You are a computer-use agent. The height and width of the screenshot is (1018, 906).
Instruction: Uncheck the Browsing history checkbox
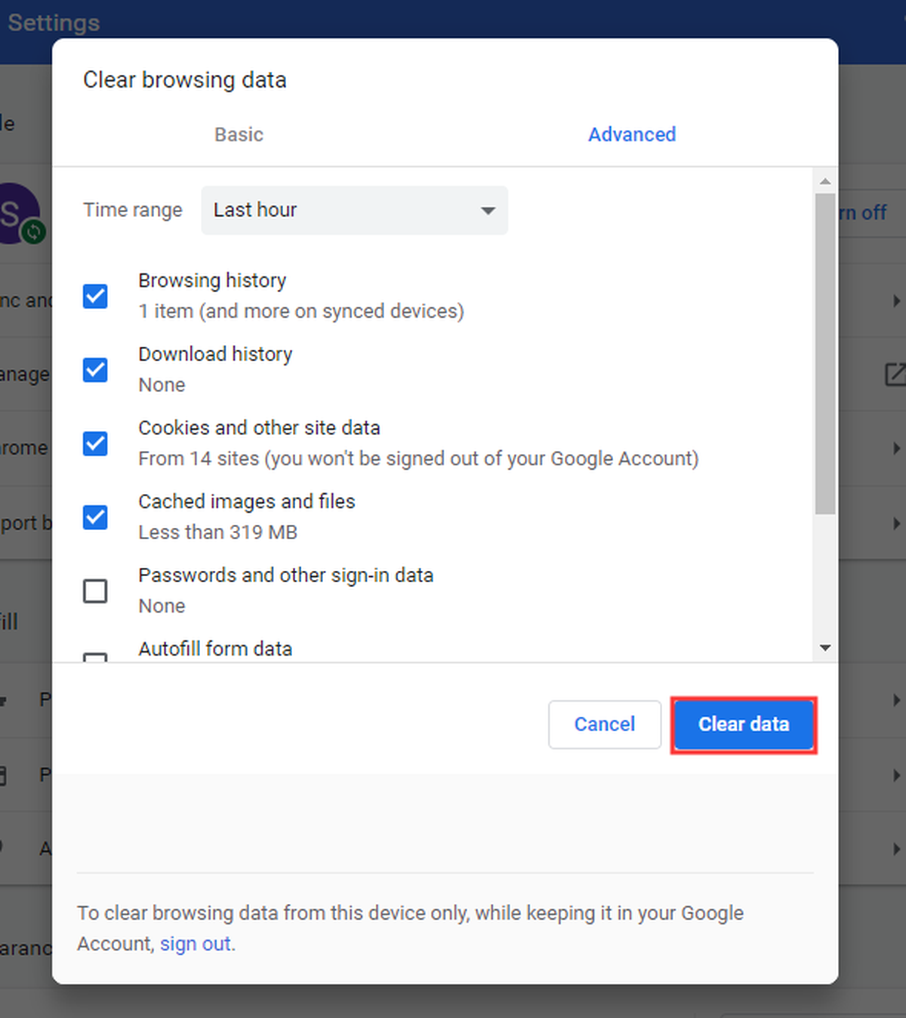[95, 296]
